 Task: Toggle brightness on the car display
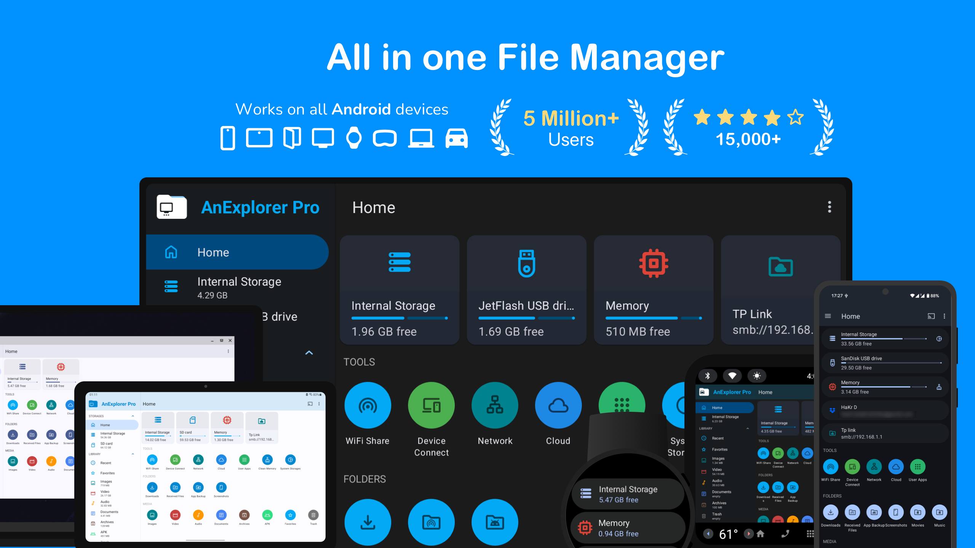click(757, 376)
